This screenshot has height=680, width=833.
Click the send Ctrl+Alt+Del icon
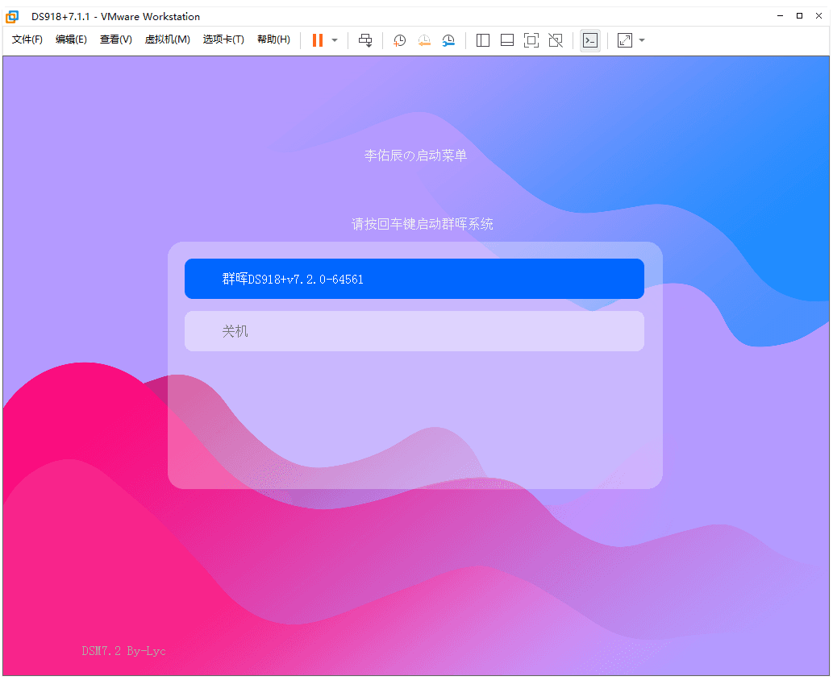point(365,40)
